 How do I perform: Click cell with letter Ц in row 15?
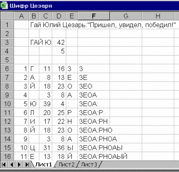34,148
